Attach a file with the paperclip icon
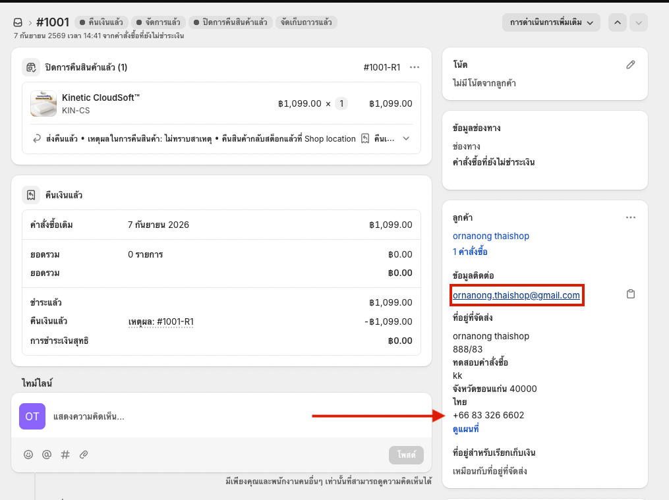Viewport: 669px width, 500px height. 84,455
